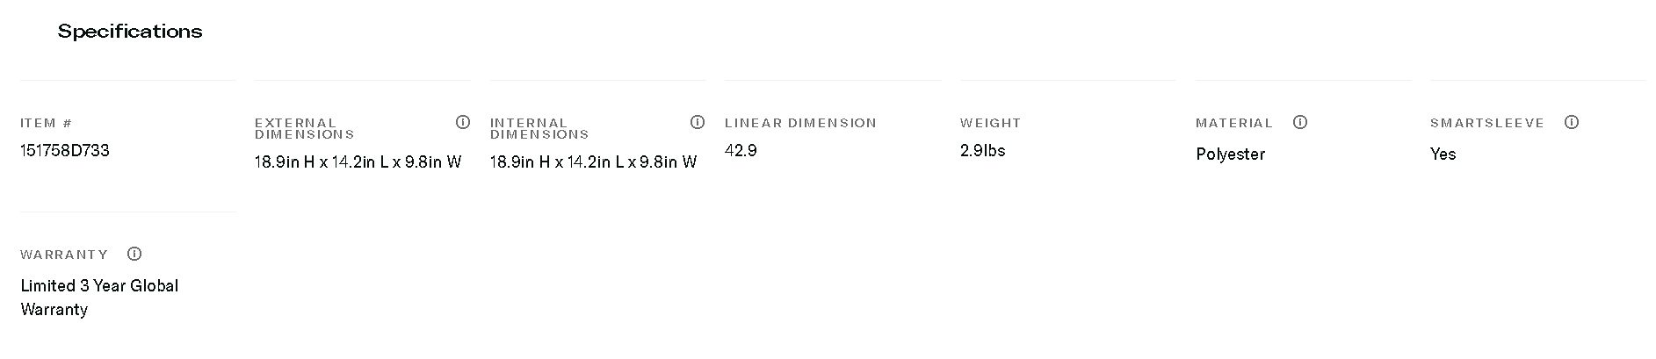This screenshot has height=359, width=1656.
Task: Select the linear dimension value 42.9
Action: (x=741, y=150)
